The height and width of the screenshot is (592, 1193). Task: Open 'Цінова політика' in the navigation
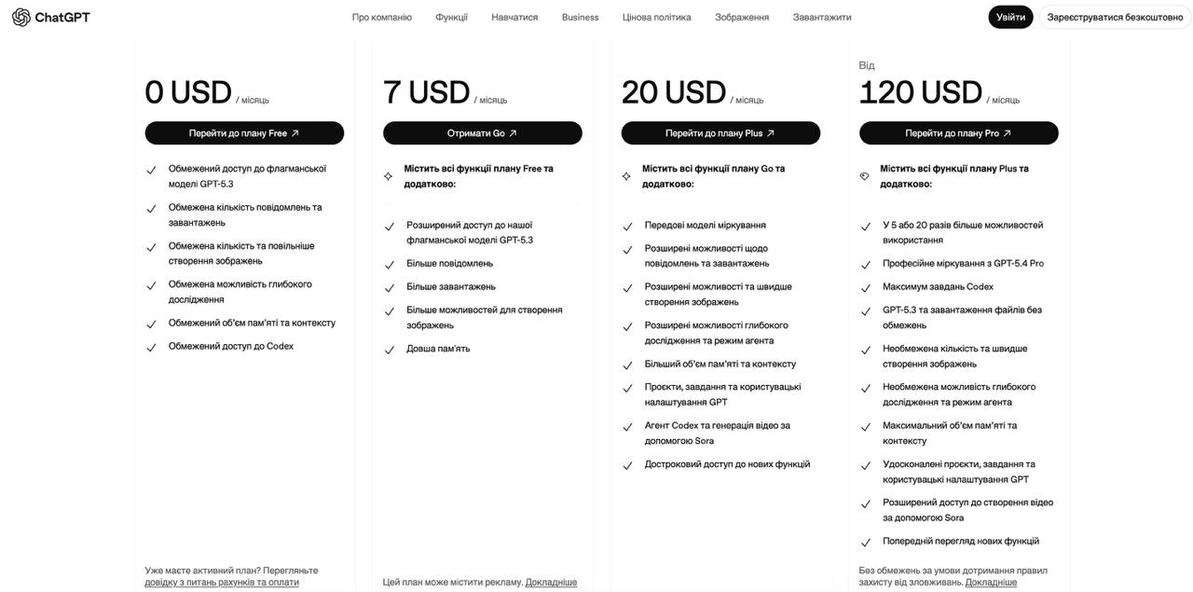point(656,17)
